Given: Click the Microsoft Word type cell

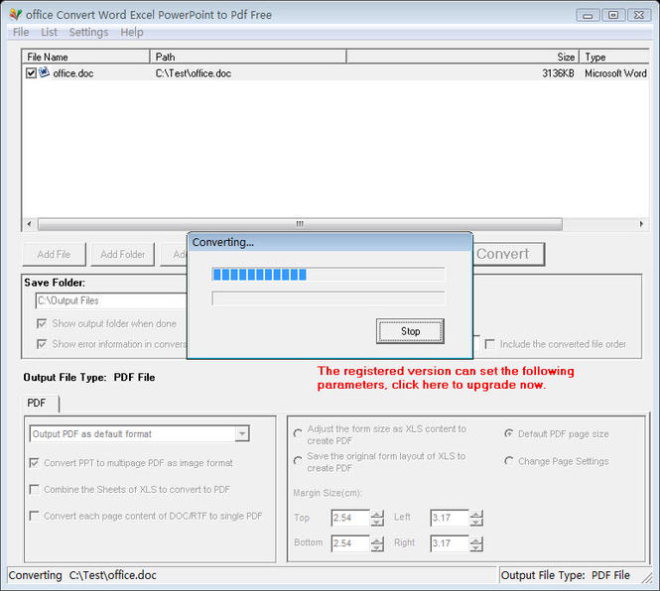Looking at the screenshot, I should click(615, 73).
